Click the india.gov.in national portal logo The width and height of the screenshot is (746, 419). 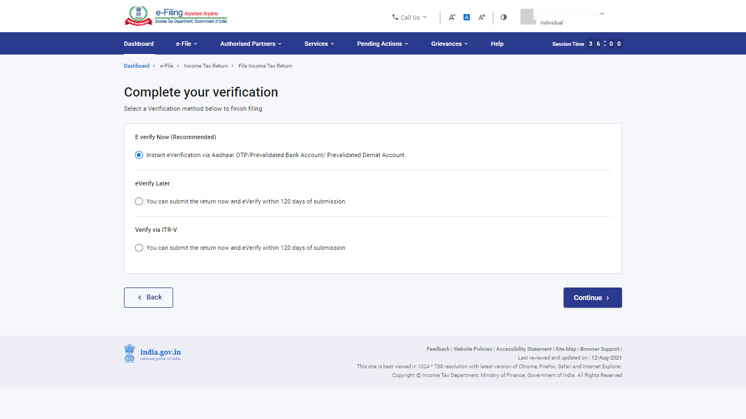click(x=152, y=354)
